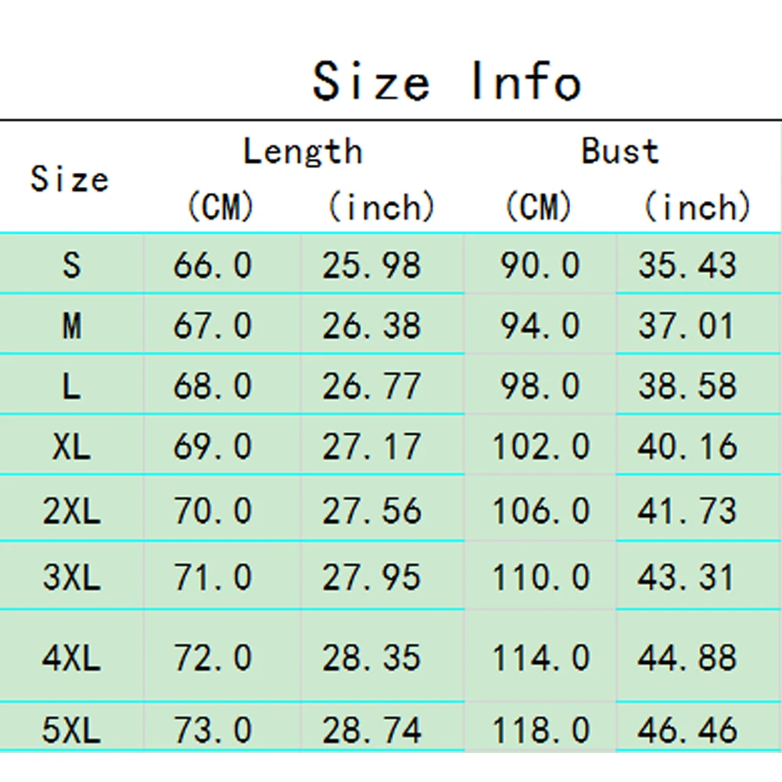Click the 5XL size row label

pyautogui.click(x=71, y=730)
